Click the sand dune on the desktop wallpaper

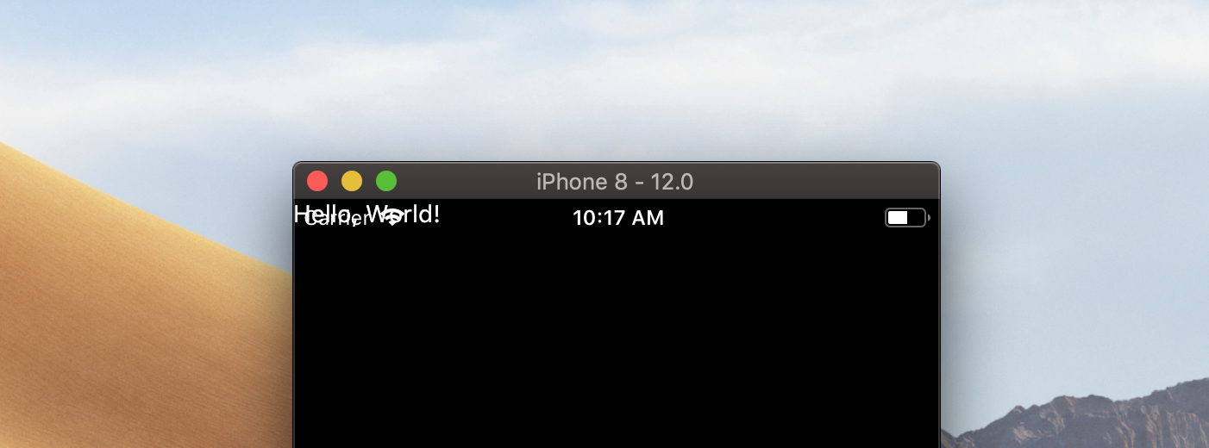tap(129, 319)
